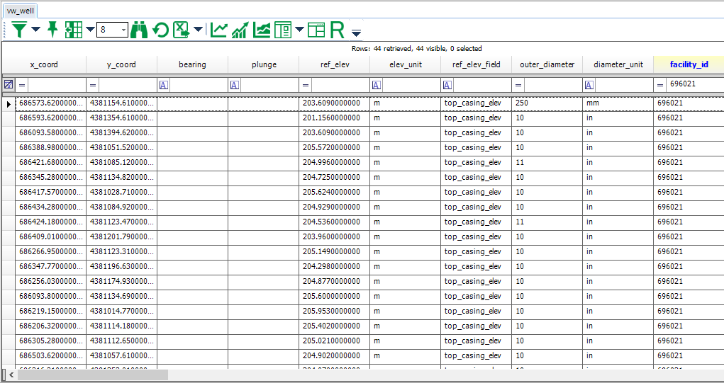The height and width of the screenshot is (383, 724).
Task: Toggle the filter row clear box
Action: [x=9, y=84]
